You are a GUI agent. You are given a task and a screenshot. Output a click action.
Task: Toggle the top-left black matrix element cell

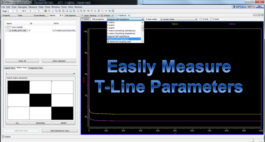18,87
